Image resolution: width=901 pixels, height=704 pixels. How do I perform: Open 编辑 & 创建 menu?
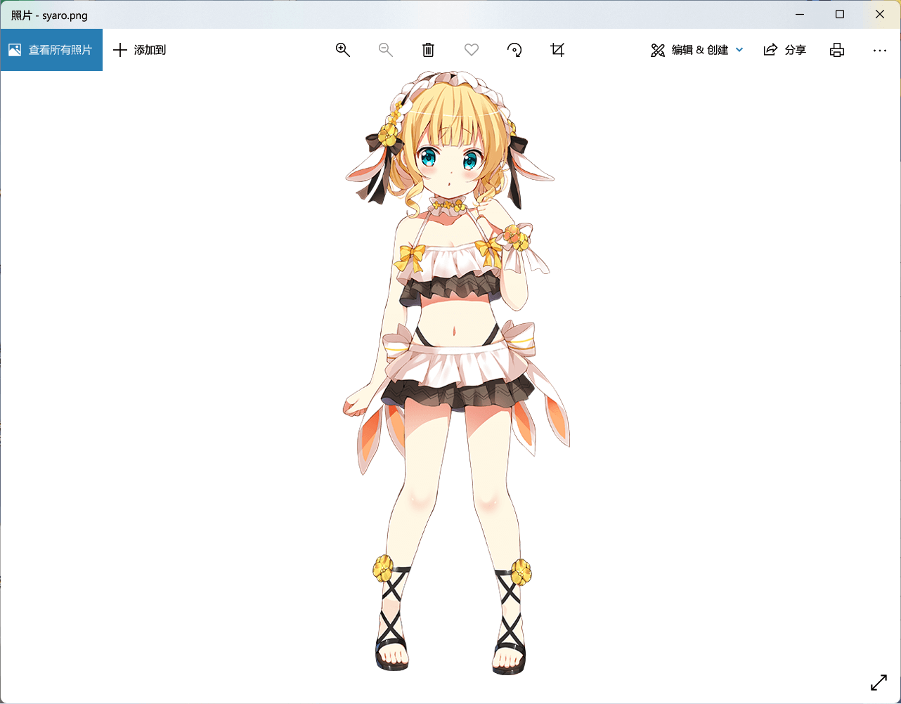pyautogui.click(x=697, y=50)
